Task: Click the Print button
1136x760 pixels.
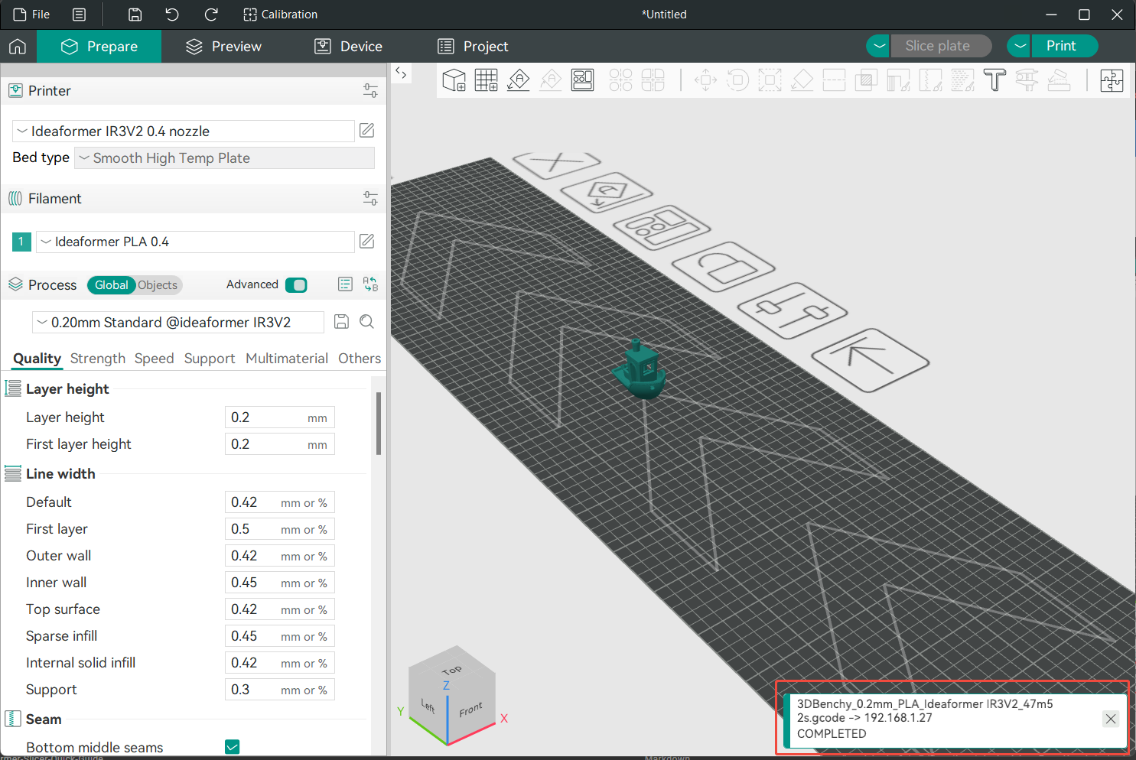Action: 1064,46
